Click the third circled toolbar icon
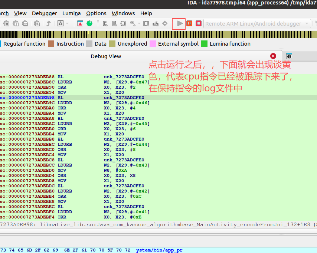Screen dimensions: 317x253 (x=25, y=23)
